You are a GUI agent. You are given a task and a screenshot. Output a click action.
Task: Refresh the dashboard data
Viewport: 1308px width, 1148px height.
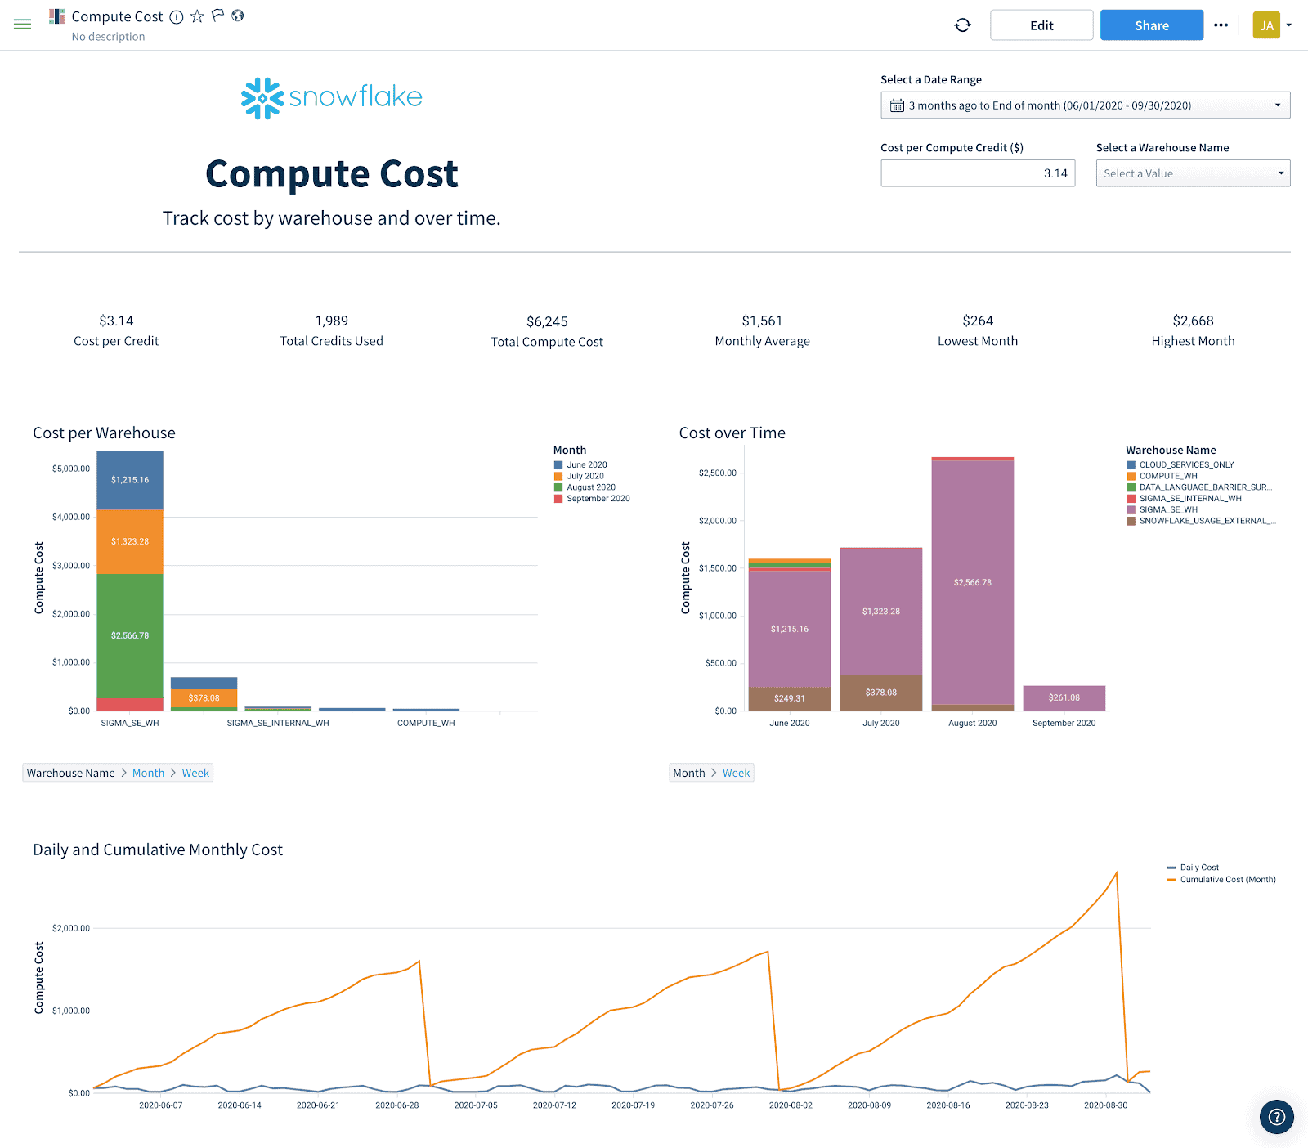click(x=962, y=25)
